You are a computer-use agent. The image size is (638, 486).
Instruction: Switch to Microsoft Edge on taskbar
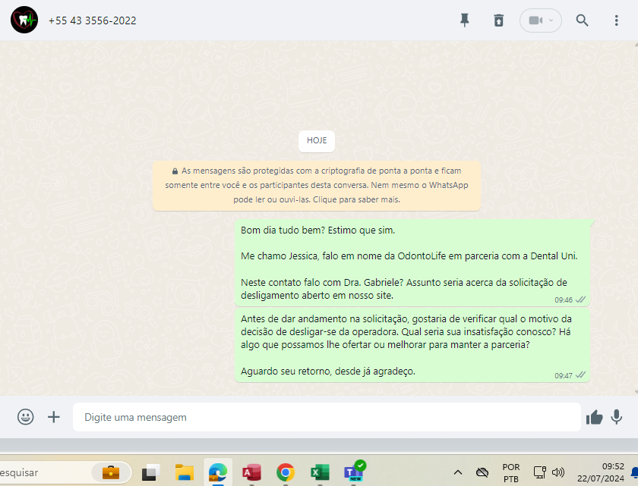(x=218, y=472)
